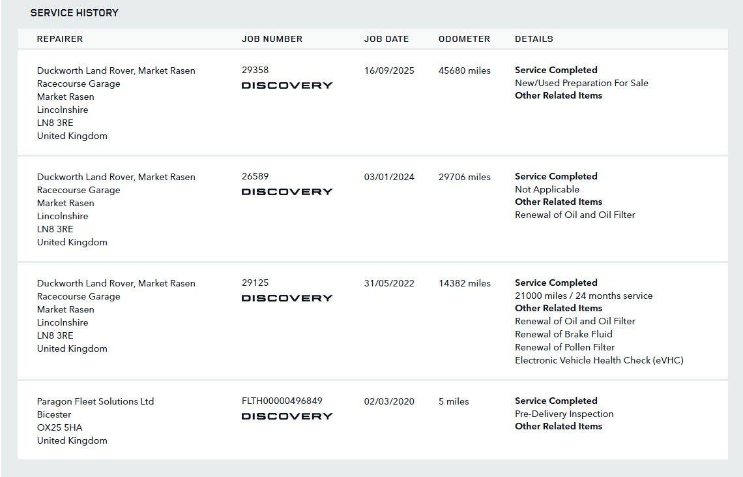Click the Discovery logo under job 26589

(x=287, y=191)
